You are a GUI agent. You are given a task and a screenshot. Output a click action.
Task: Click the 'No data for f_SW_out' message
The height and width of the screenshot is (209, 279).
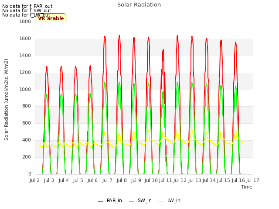click(27, 10)
